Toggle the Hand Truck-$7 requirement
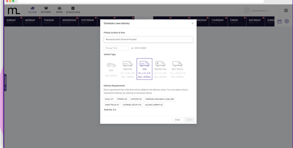This screenshot has width=293, height=148. (112, 105)
